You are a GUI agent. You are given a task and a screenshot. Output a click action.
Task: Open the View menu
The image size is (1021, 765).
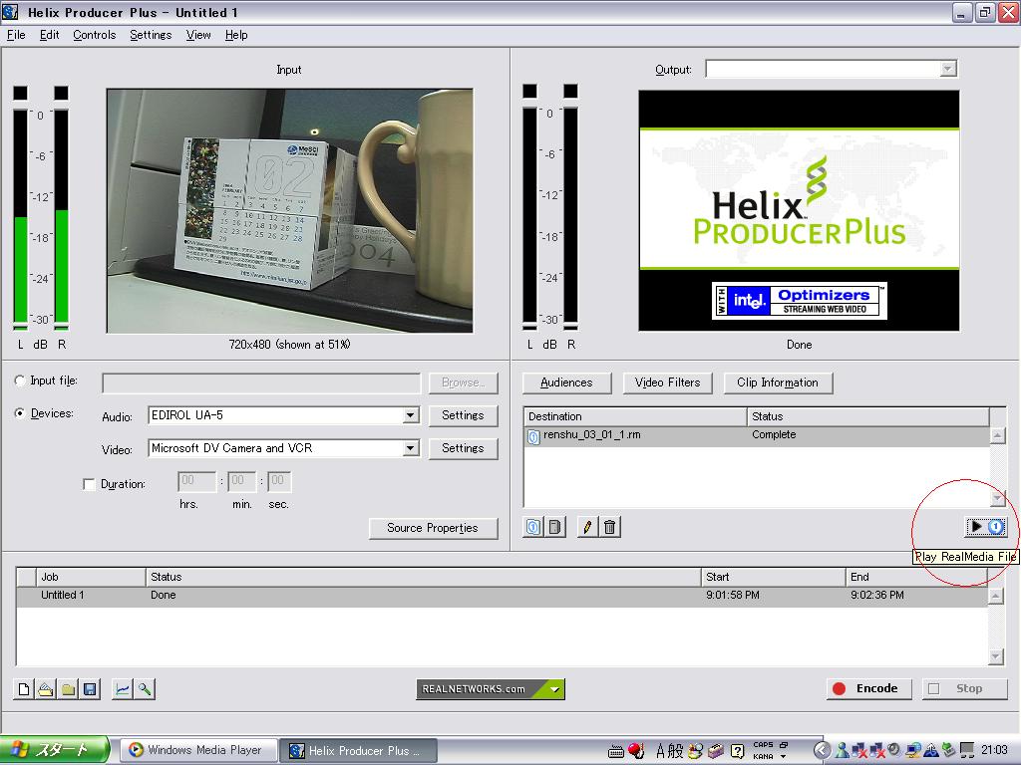click(x=198, y=35)
